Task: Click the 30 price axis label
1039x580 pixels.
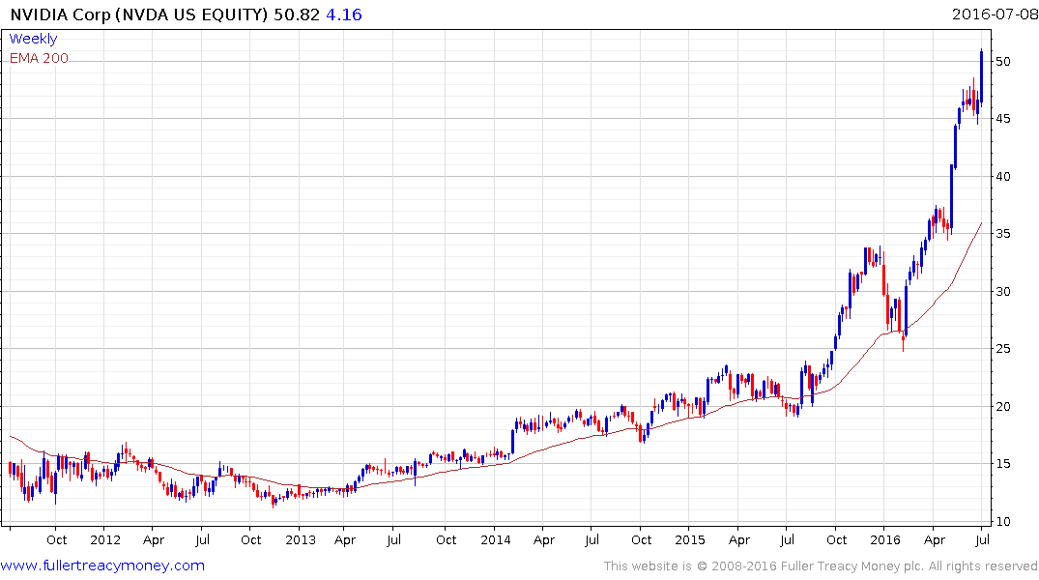Action: click(x=1002, y=292)
